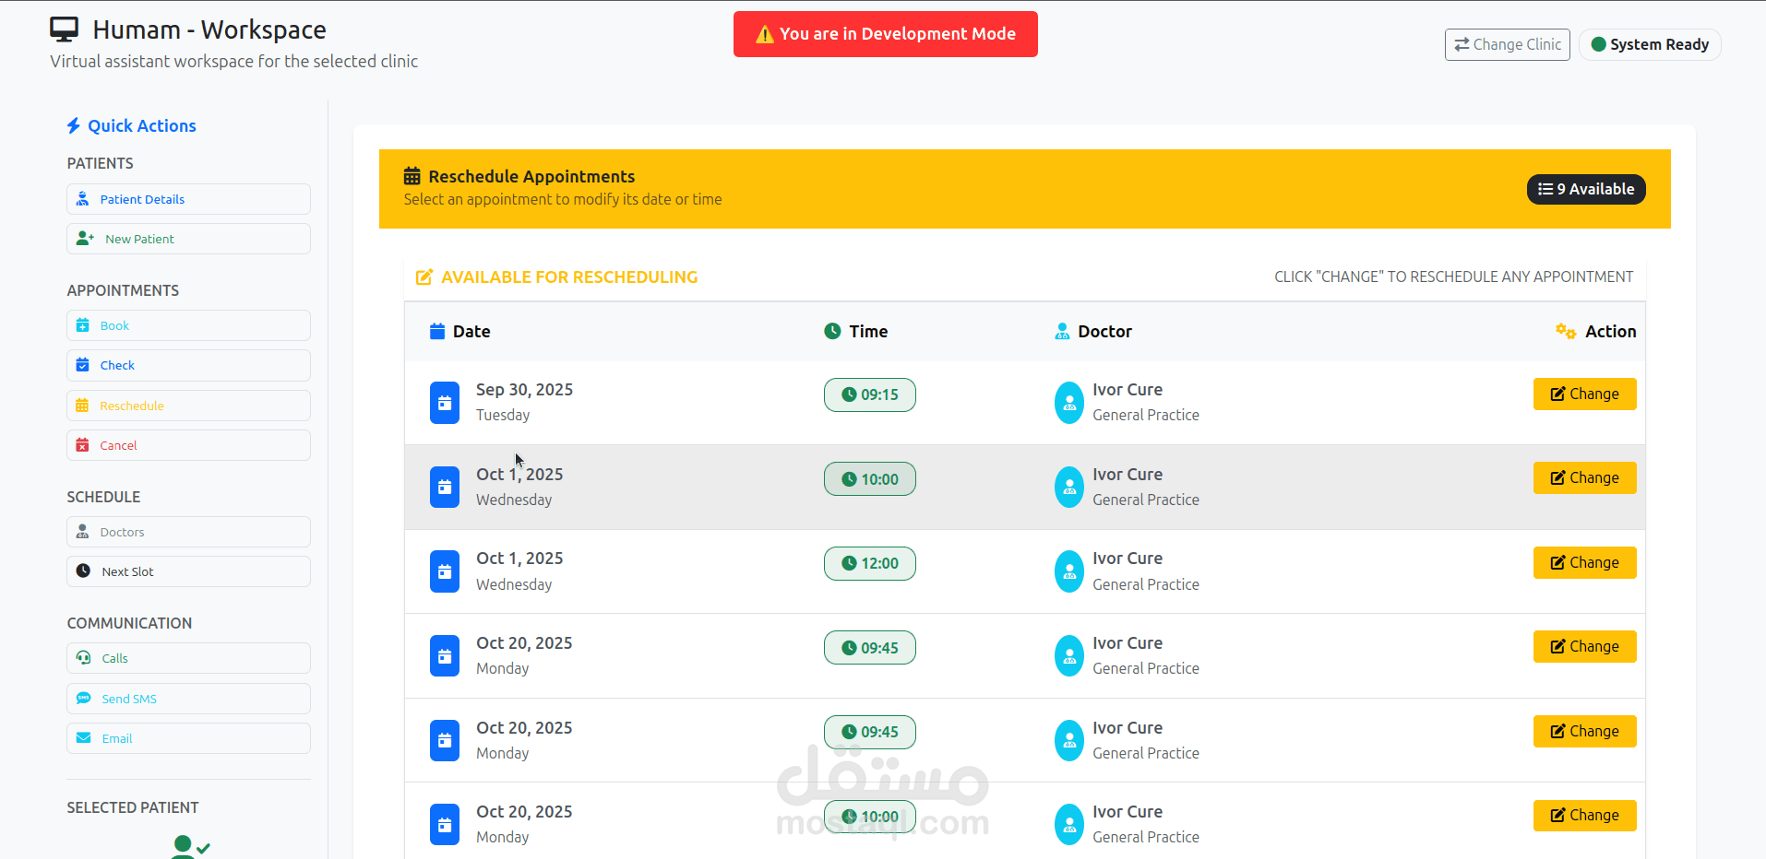Choose Cancel under Appointments
Viewport: 1766px width, 859px height.
[188, 445]
